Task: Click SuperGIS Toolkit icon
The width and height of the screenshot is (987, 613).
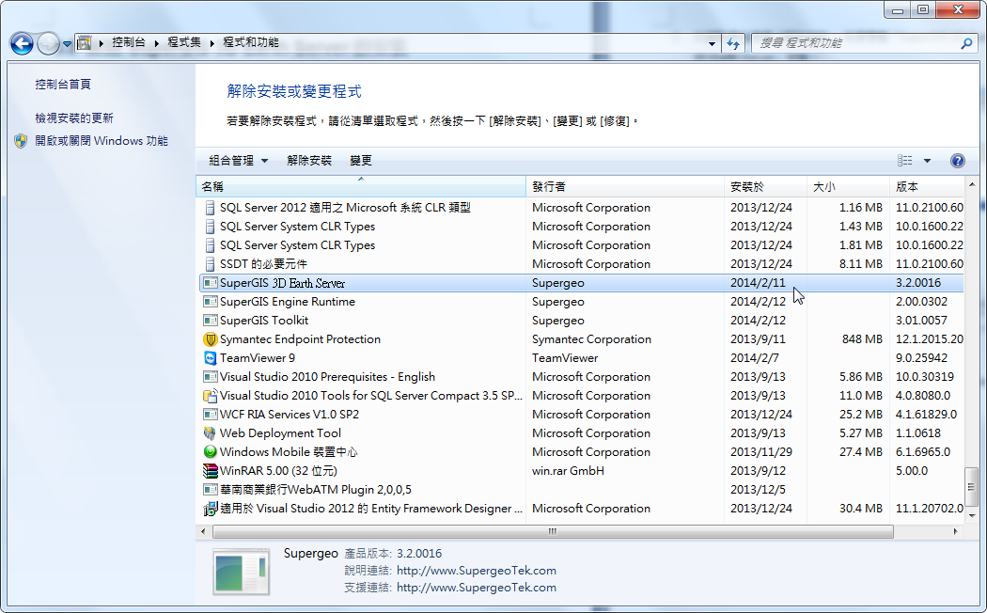Action: pos(211,321)
